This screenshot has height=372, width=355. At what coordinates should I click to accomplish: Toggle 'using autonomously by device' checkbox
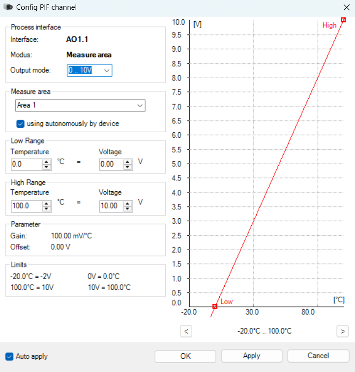point(21,124)
